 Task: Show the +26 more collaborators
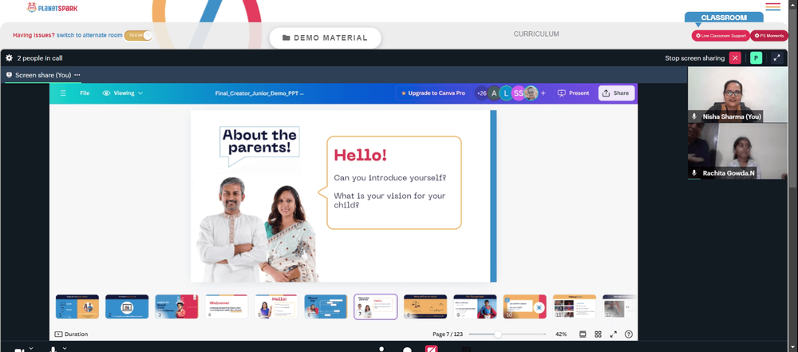480,93
